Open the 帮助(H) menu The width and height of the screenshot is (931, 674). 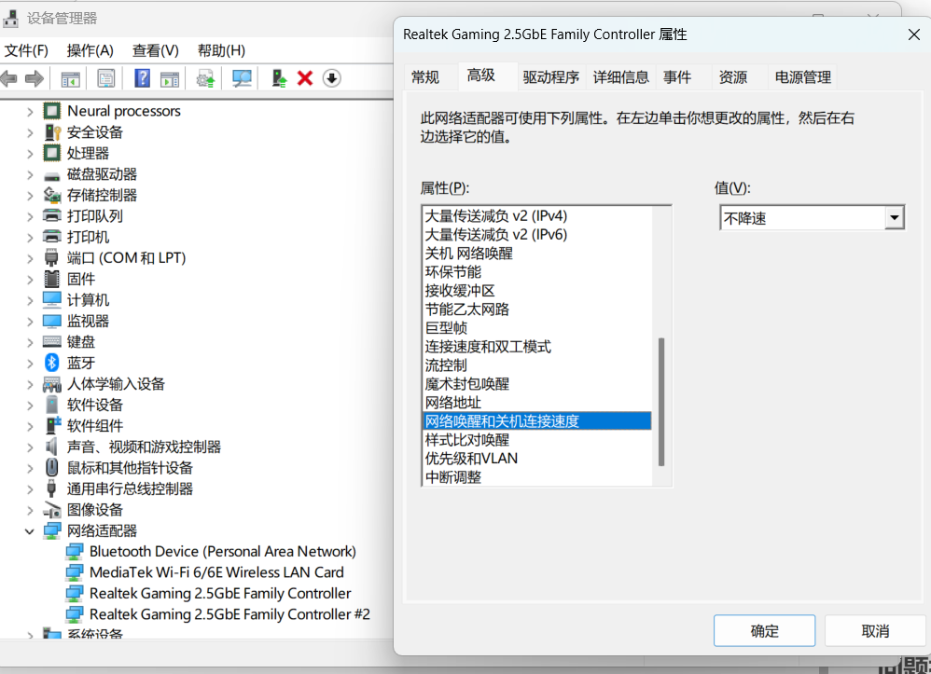[x=221, y=50]
